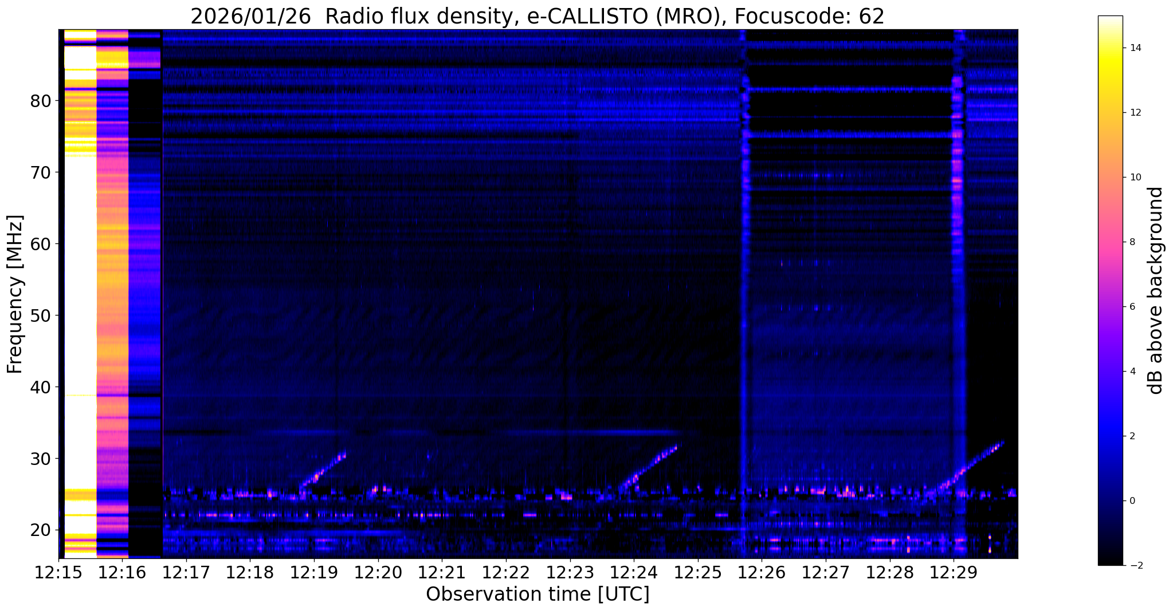Image resolution: width=1173 pixels, height=611 pixels.
Task: Click the 60 MHz frequency tick label
Action: [x=41, y=244]
